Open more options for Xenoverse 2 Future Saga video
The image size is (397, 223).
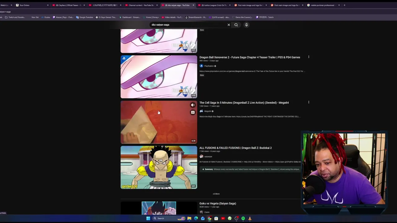pos(308,57)
